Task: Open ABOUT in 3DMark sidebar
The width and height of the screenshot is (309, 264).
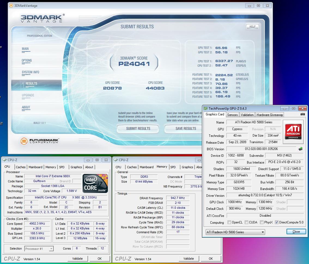Action: 26,107
